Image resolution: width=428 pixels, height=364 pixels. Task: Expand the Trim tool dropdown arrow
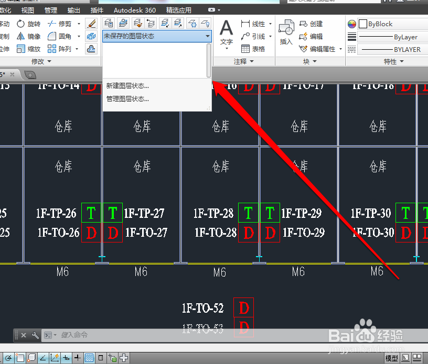pos(79,24)
